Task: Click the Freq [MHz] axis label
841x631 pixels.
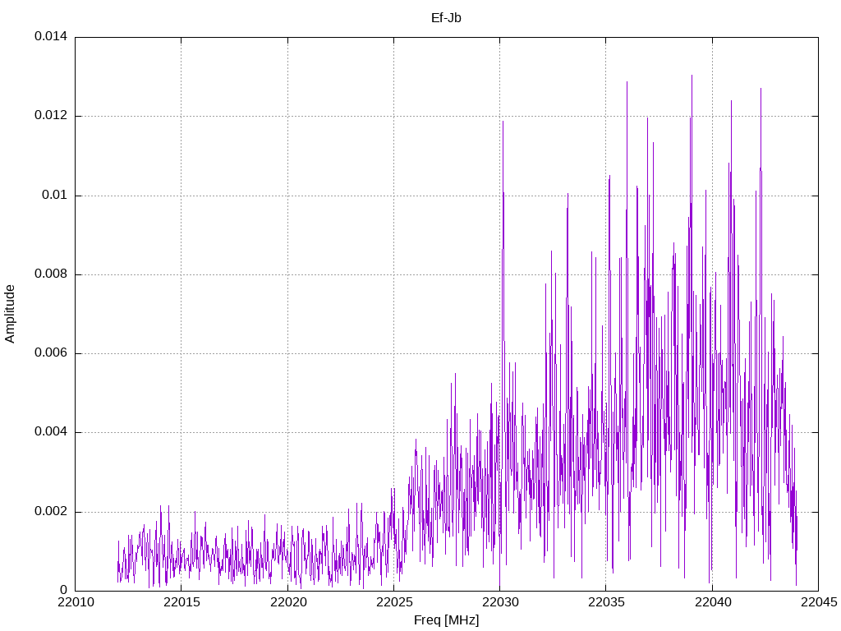Action: coord(446,620)
